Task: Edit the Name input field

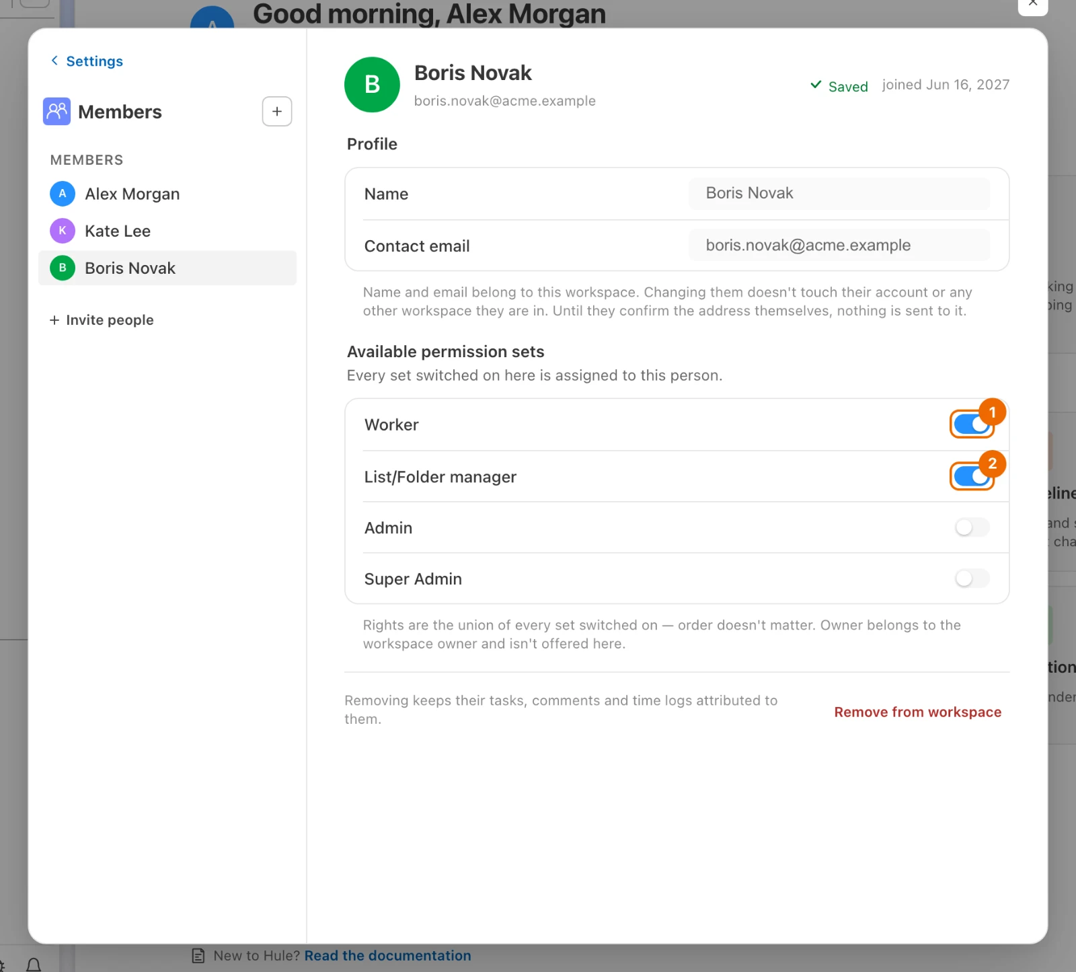Action: click(x=839, y=193)
